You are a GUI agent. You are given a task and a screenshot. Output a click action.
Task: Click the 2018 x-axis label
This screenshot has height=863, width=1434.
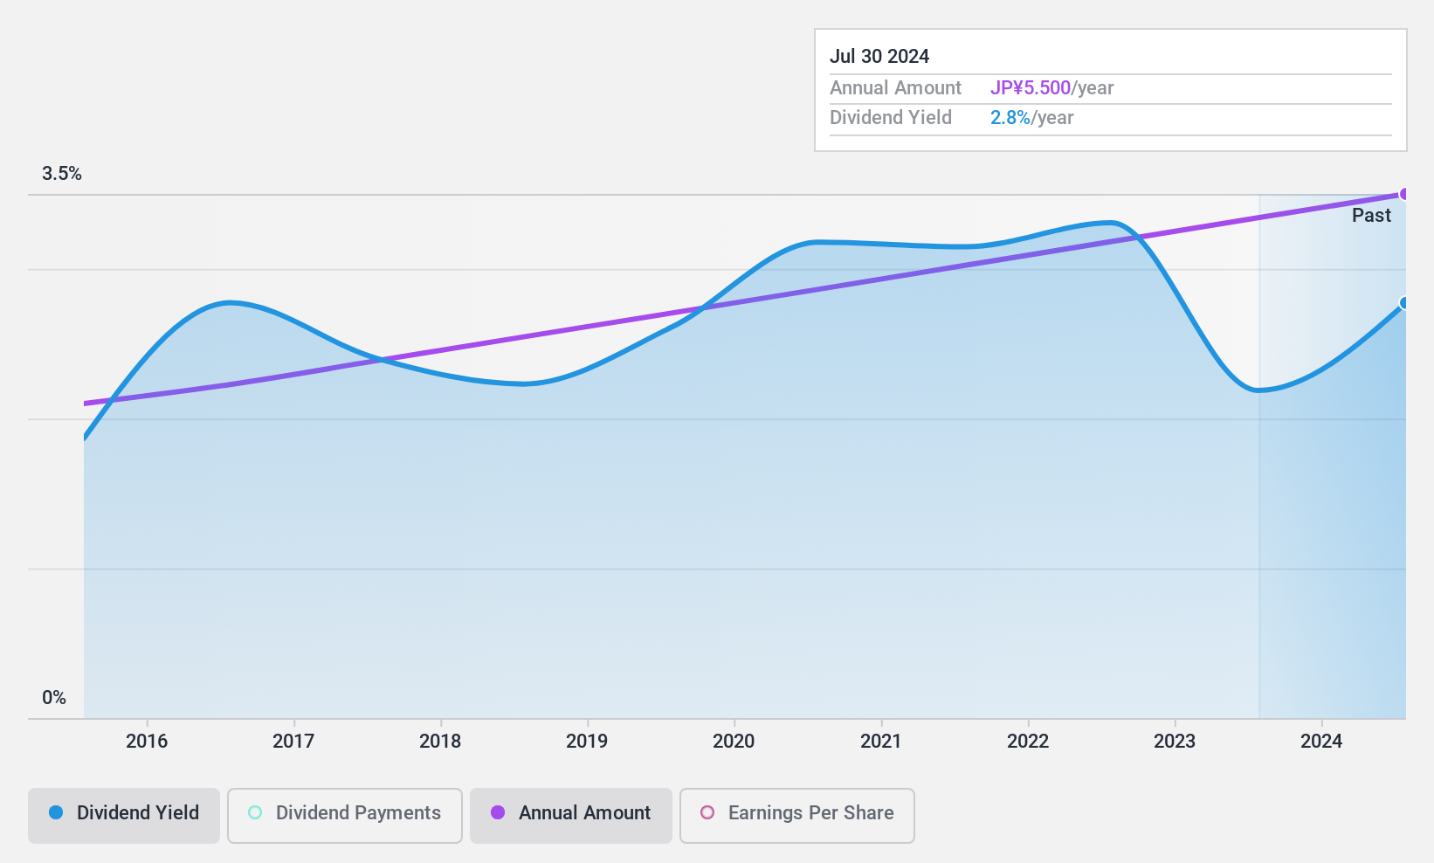click(440, 742)
